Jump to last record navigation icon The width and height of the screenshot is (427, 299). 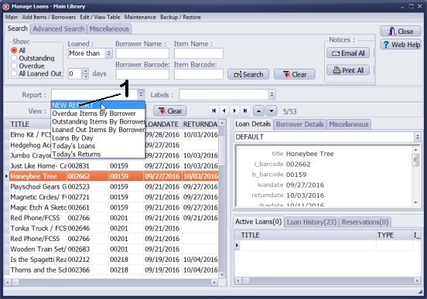coord(245,110)
